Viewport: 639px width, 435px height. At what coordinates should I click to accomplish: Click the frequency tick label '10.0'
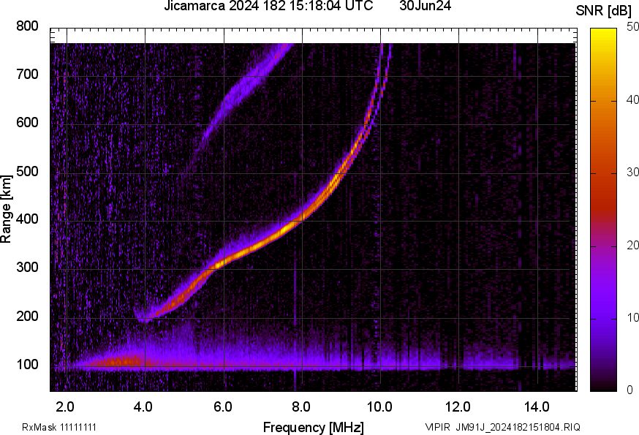(379, 407)
